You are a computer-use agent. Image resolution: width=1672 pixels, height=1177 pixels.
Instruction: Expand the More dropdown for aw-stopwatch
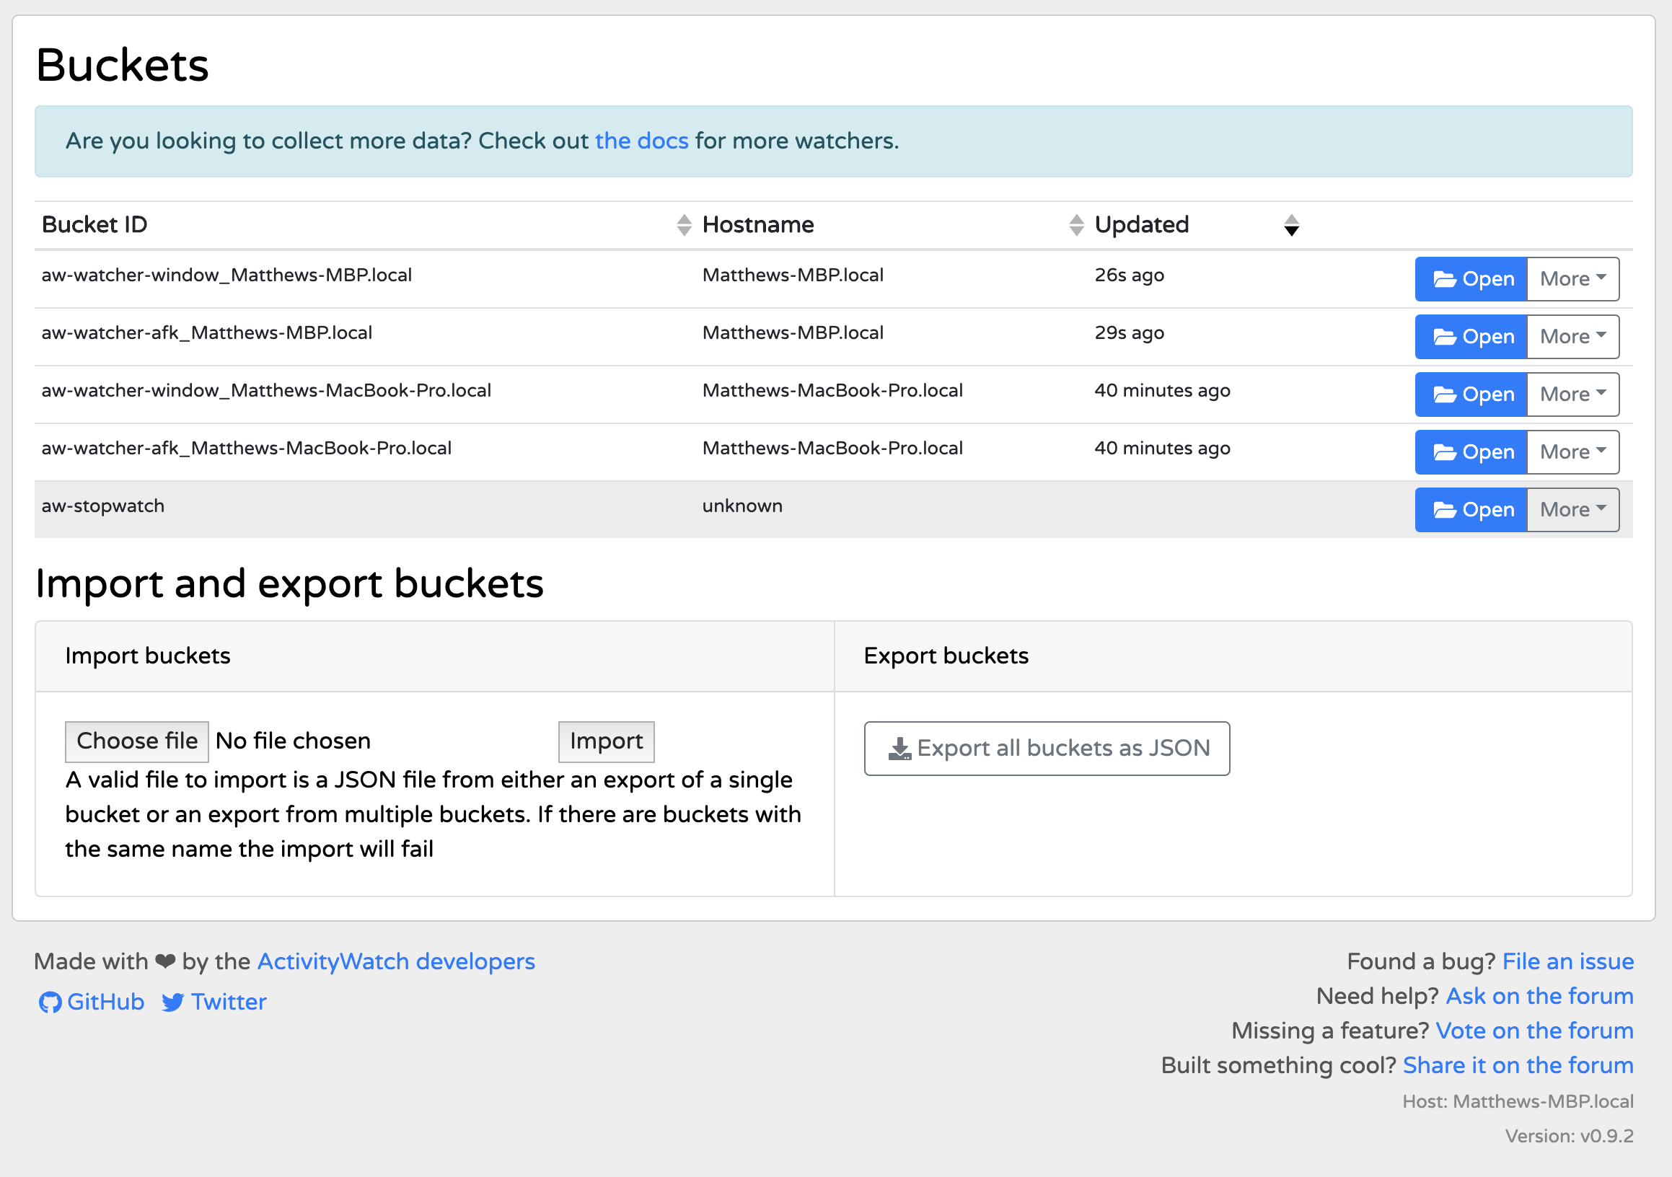(x=1572, y=509)
